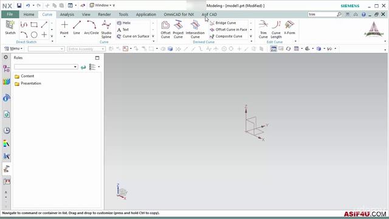Click the command finder search field
The width and height of the screenshot is (389, 219).
[x=322, y=15]
